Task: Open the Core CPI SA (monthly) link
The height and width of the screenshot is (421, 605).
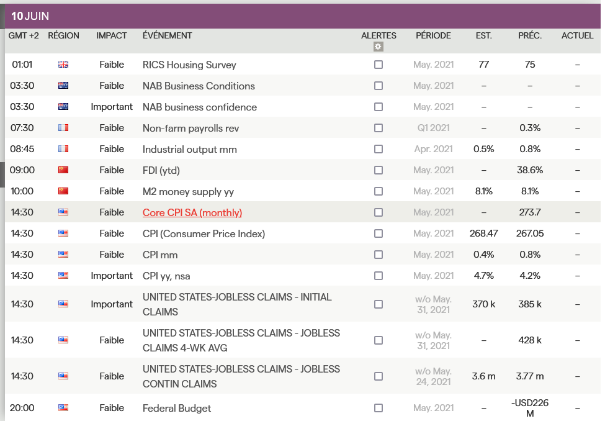Action: pos(192,212)
